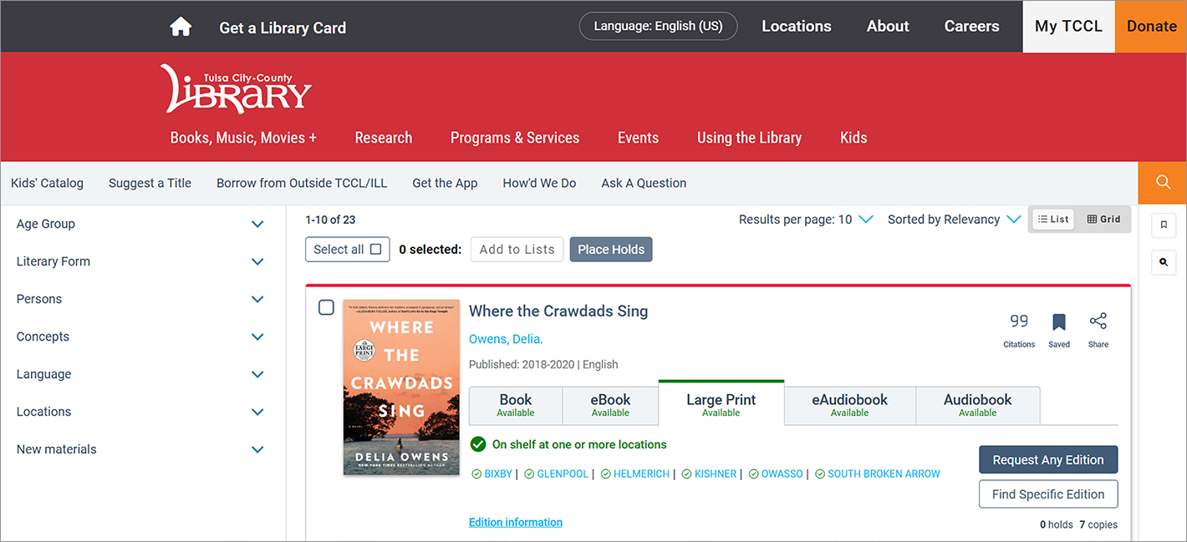Select the eAudiobook format tab
Image resolution: width=1187 pixels, height=542 pixels.
click(849, 405)
